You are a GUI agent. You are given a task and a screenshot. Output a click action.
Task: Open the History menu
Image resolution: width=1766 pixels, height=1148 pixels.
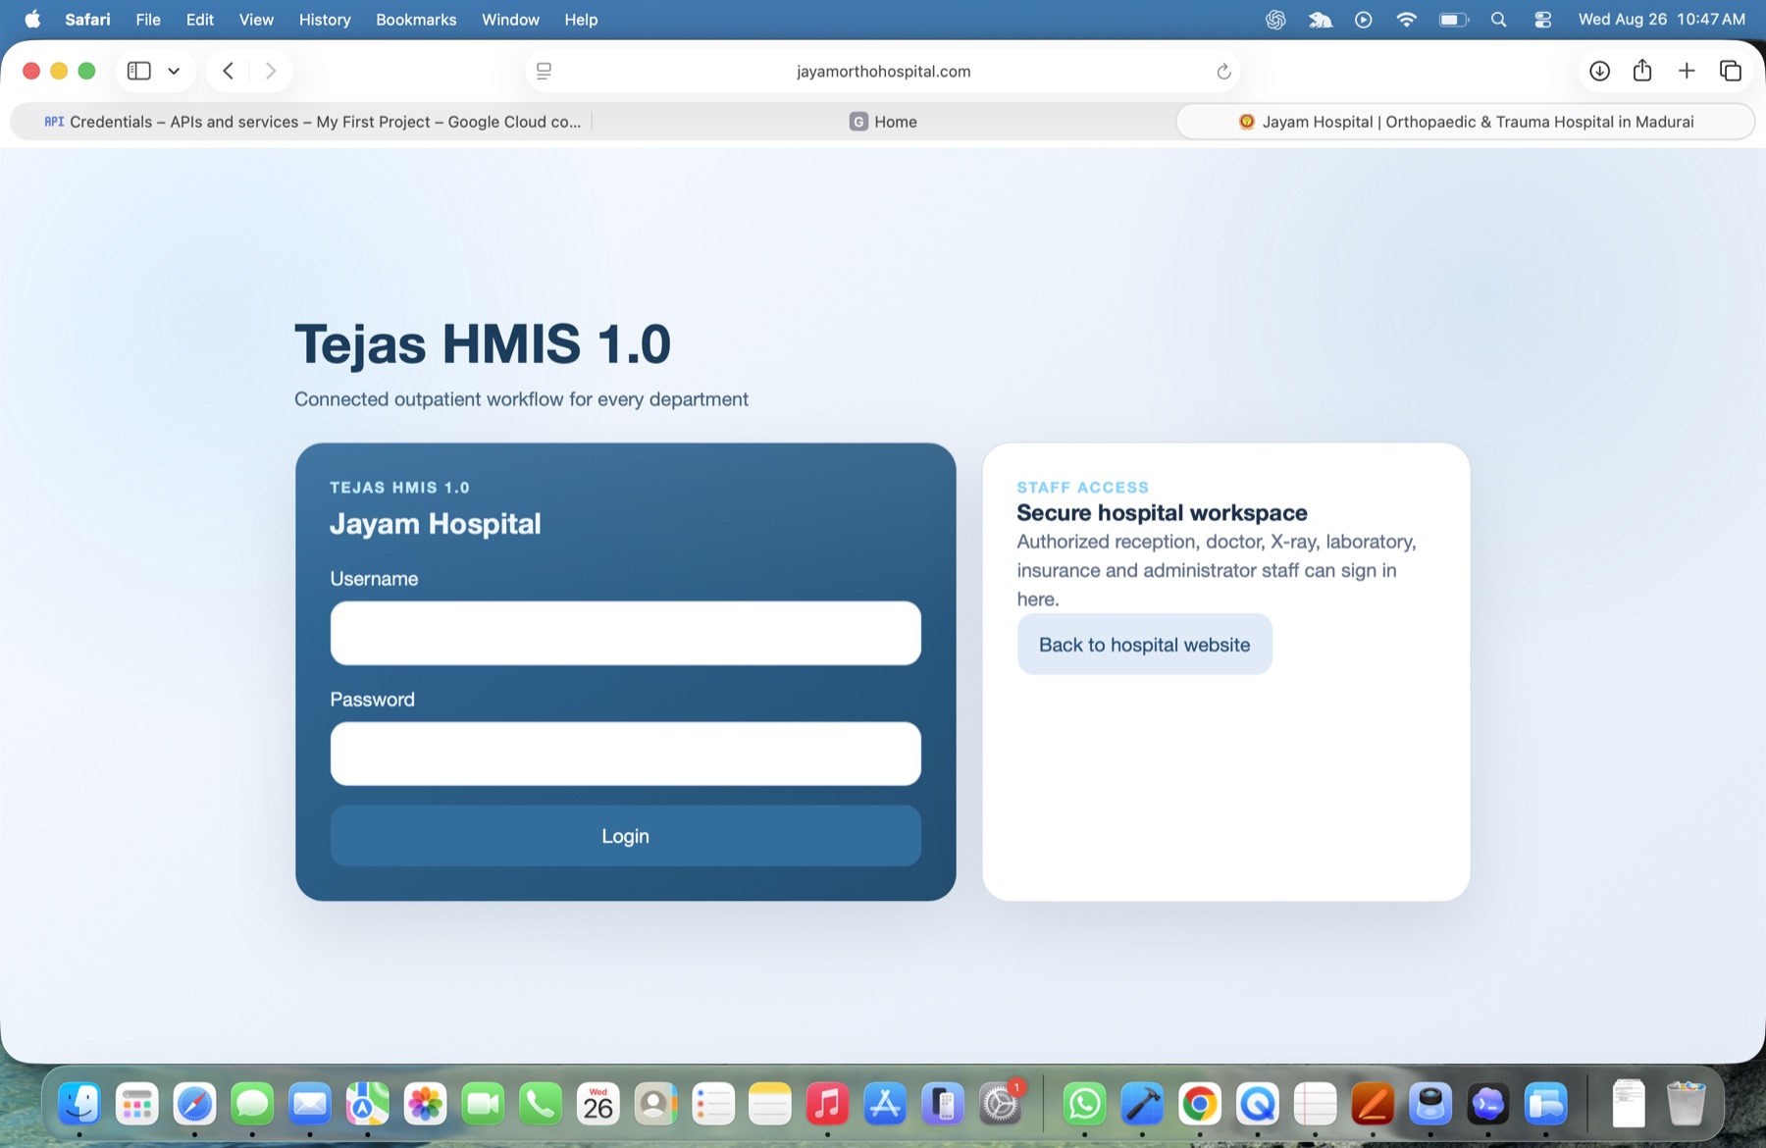325,20
